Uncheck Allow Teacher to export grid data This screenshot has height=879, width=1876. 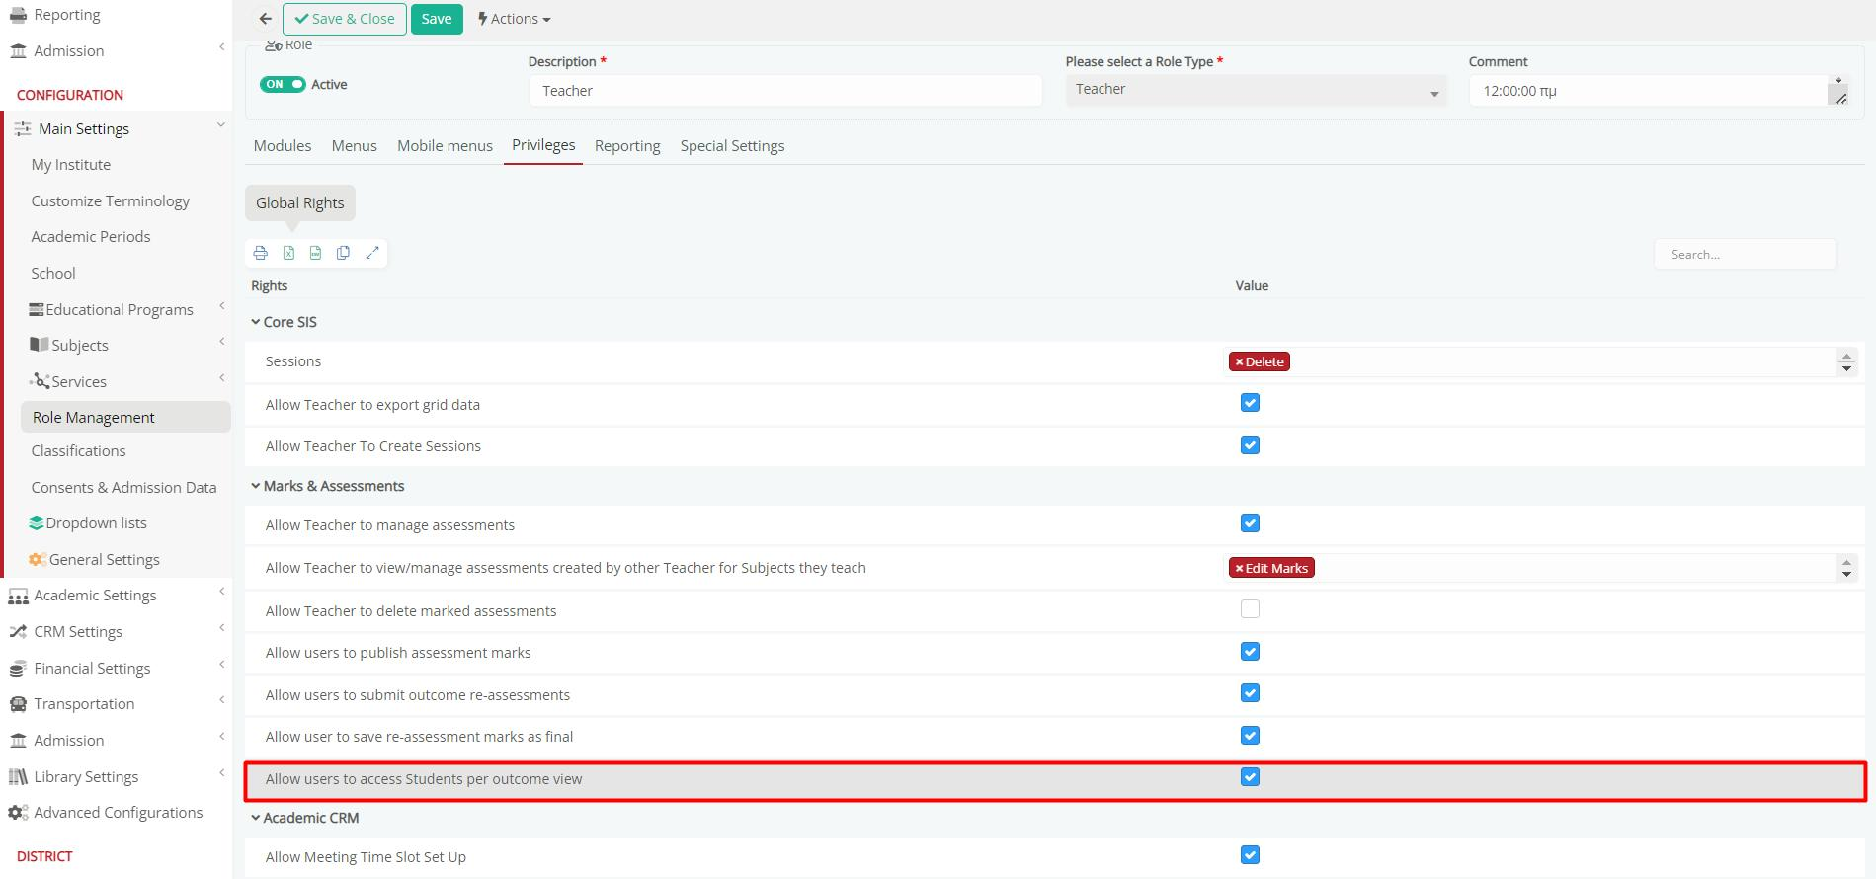click(1250, 403)
